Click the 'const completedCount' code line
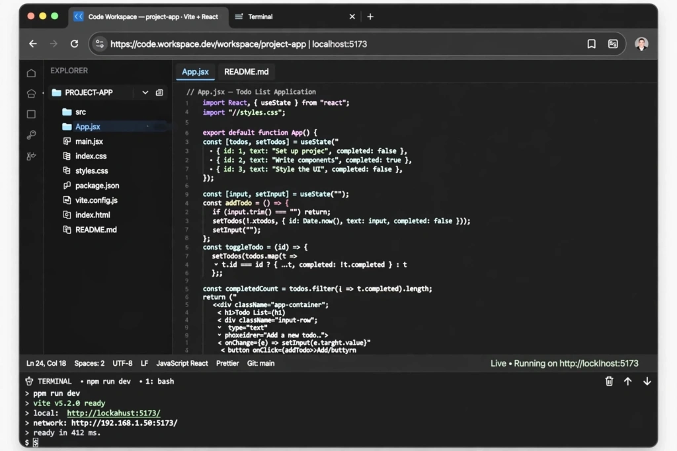This screenshot has width=677, height=451. [x=317, y=289]
